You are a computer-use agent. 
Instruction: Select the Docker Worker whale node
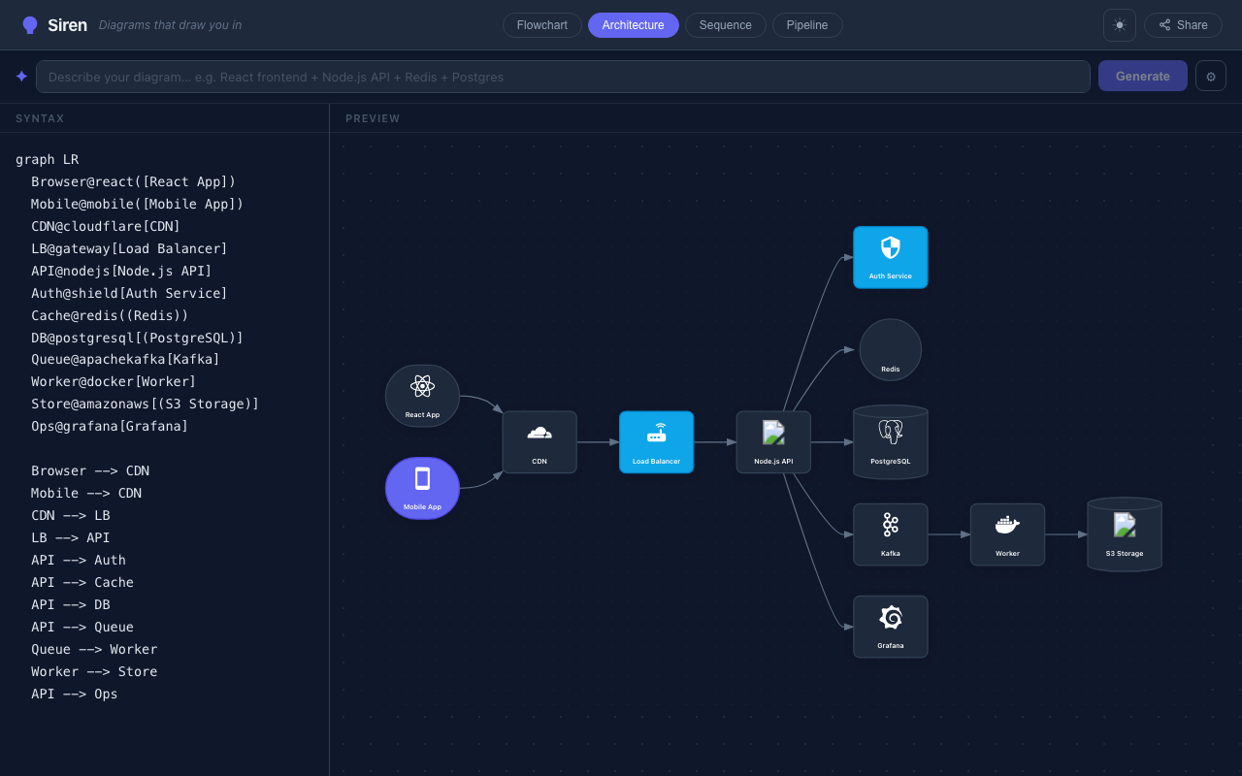(x=1007, y=534)
